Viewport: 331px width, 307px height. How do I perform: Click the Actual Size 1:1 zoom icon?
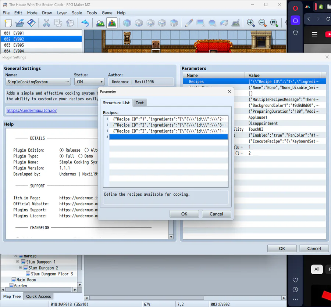(x=274, y=23)
